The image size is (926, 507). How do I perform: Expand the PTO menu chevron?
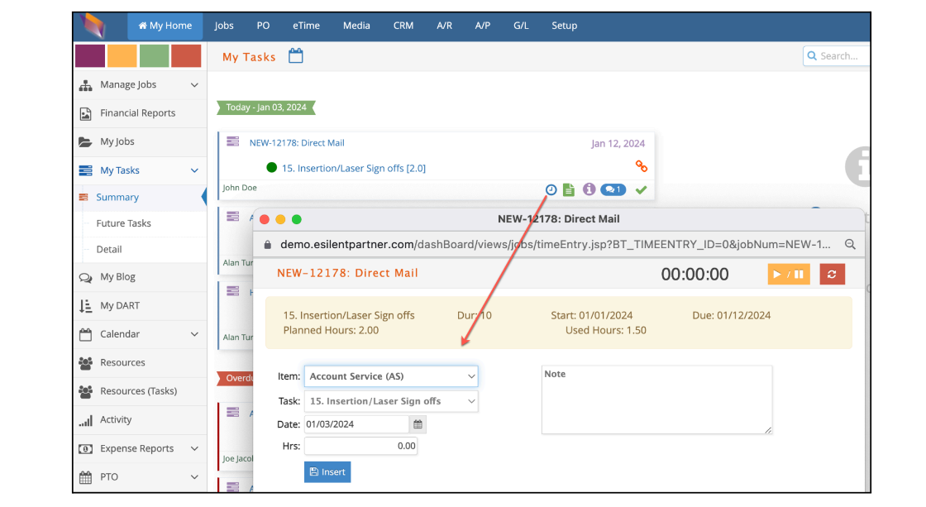coord(194,477)
